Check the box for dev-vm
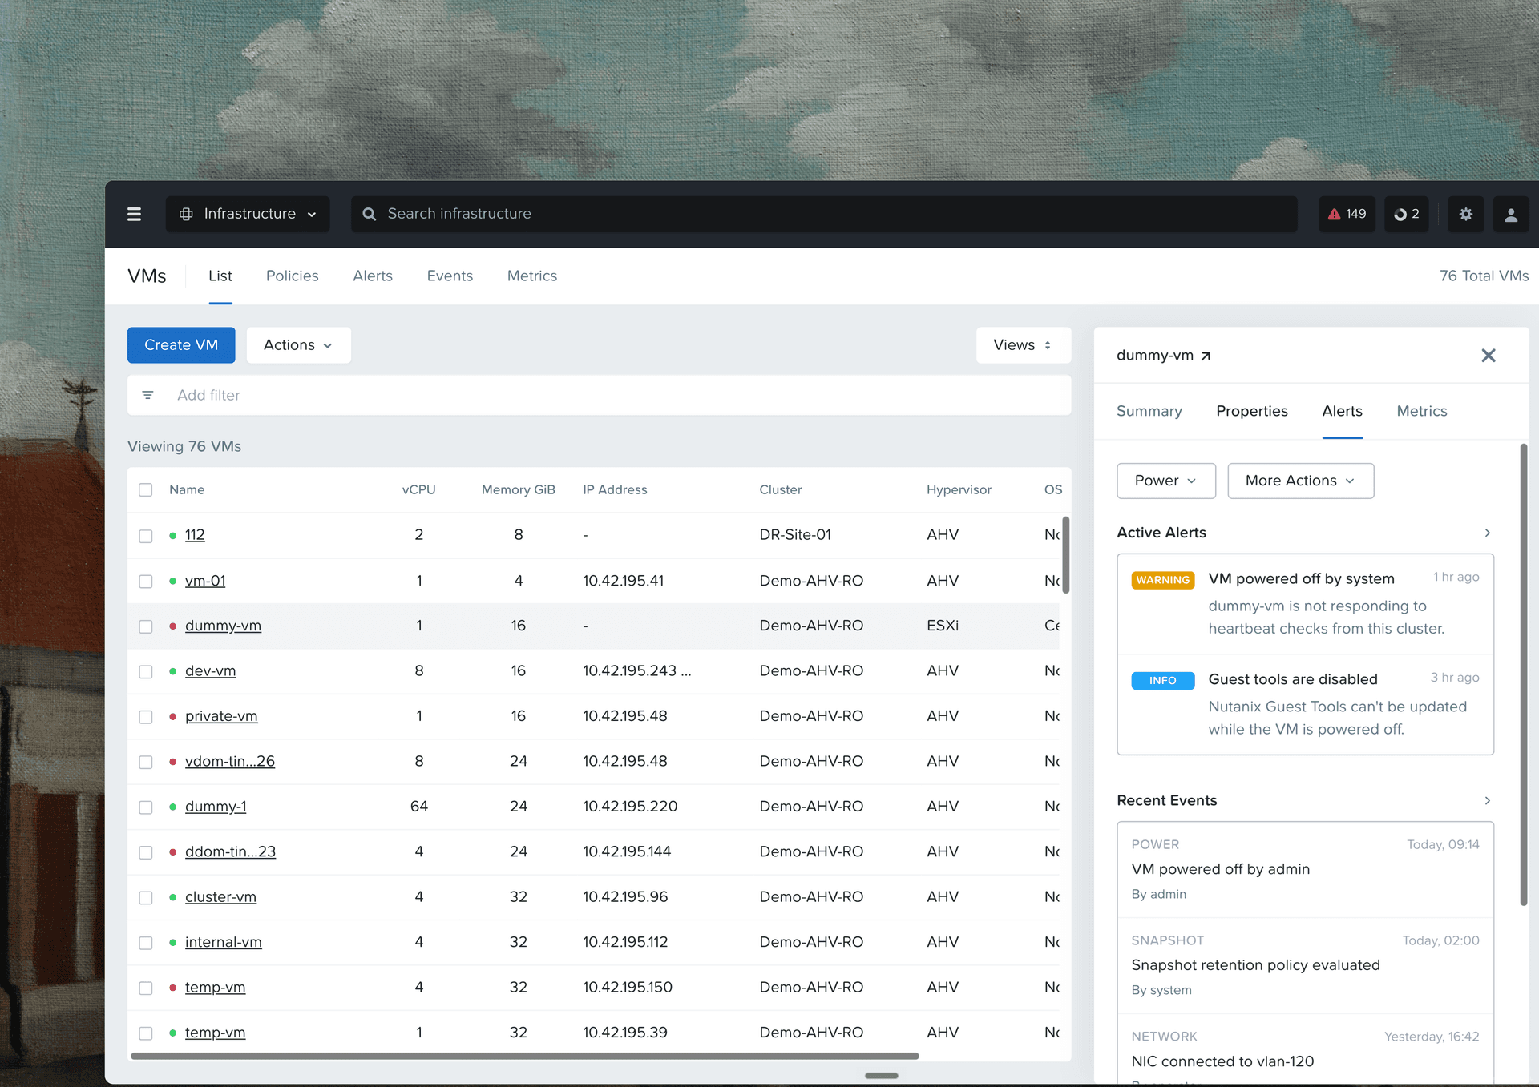The image size is (1539, 1087). (145, 671)
